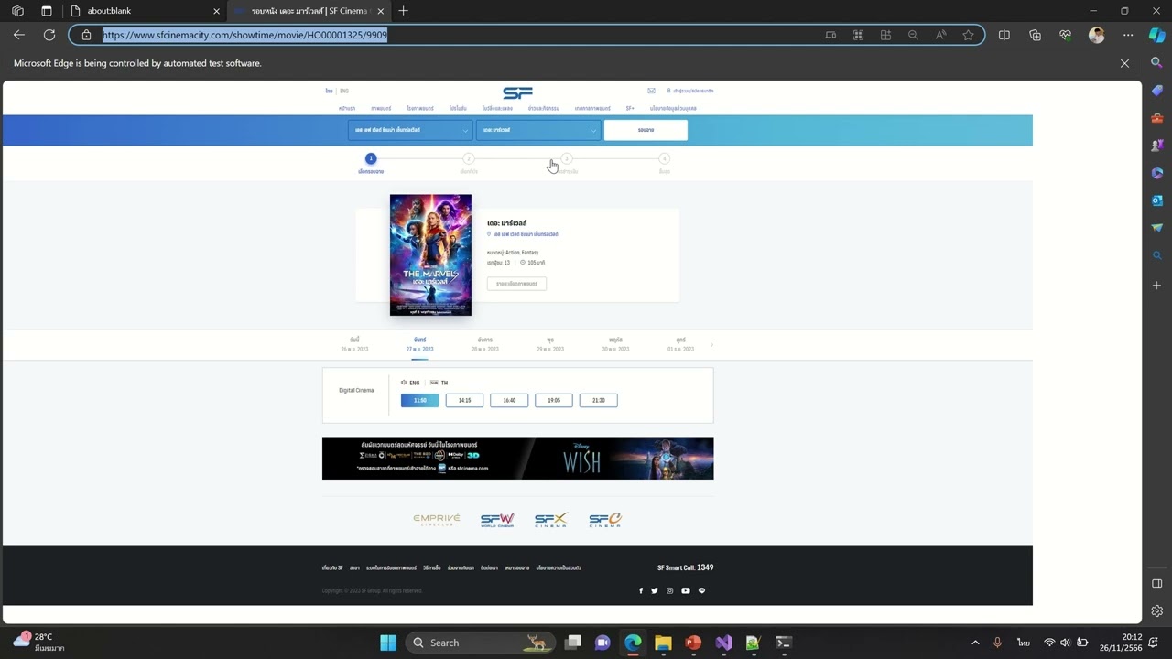Open Visual Studio from the taskbar
This screenshot has width=1172, height=659.
[x=723, y=643]
